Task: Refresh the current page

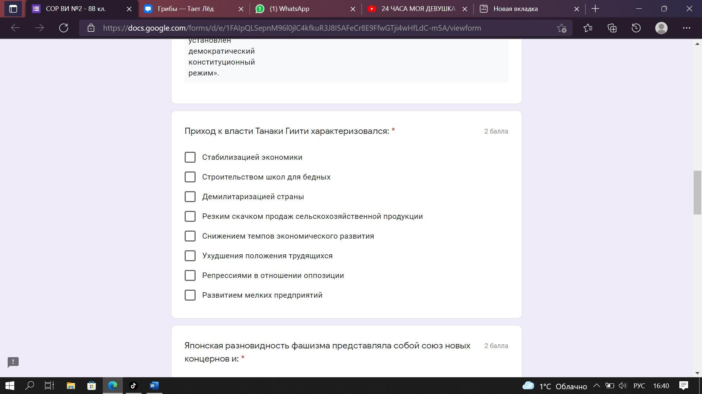Action: [x=64, y=28]
